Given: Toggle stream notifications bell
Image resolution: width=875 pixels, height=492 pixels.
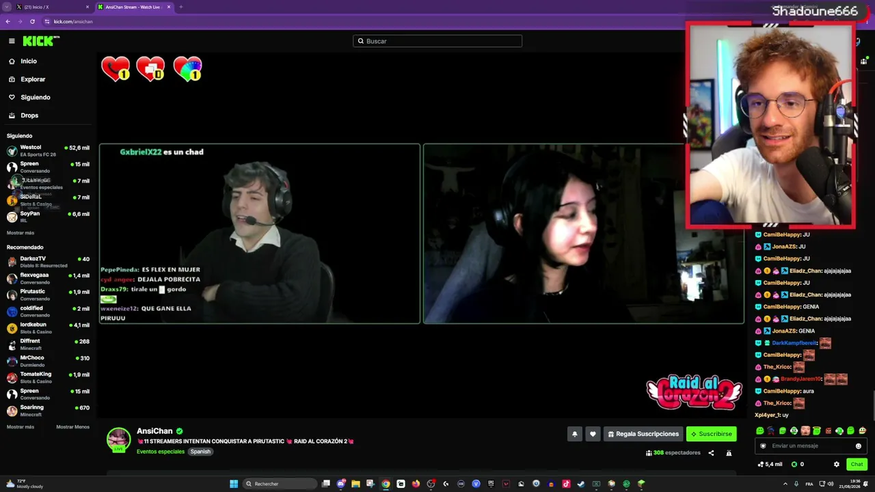Looking at the screenshot, I should 575,434.
